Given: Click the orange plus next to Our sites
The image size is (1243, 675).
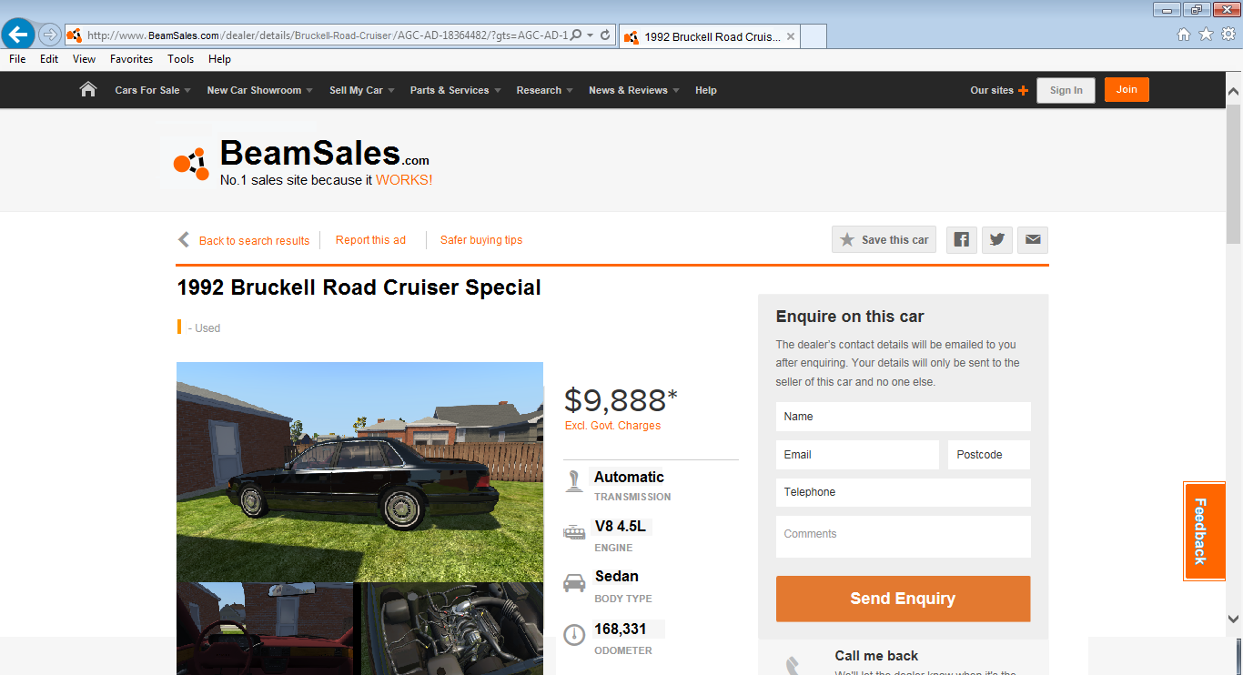Looking at the screenshot, I should click(x=1023, y=90).
